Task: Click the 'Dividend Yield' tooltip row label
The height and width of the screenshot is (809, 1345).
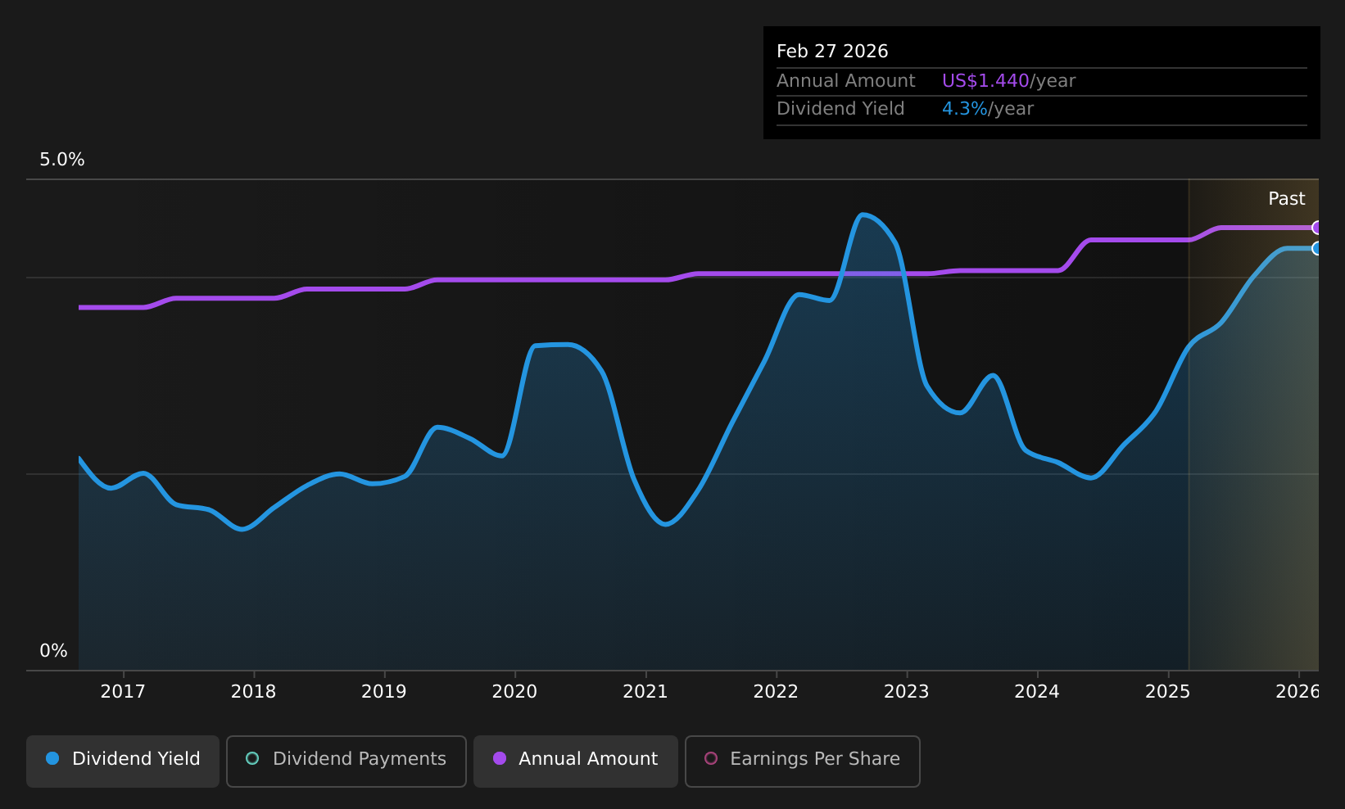Action: click(840, 109)
